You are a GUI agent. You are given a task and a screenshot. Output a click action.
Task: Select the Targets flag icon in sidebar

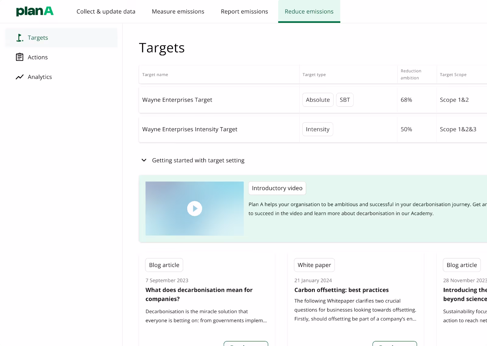point(19,37)
